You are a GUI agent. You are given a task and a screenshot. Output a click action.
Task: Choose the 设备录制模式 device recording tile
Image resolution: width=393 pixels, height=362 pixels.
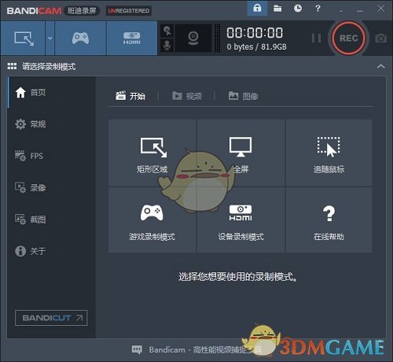coord(241,220)
